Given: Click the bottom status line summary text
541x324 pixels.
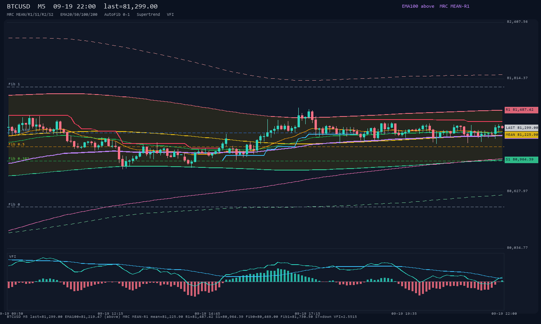Looking at the screenshot, I should click(x=182, y=317).
